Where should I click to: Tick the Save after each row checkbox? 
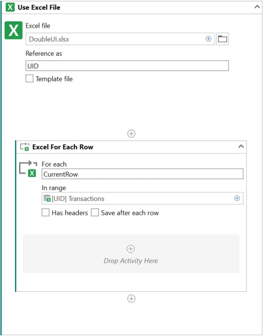pyautogui.click(x=95, y=212)
